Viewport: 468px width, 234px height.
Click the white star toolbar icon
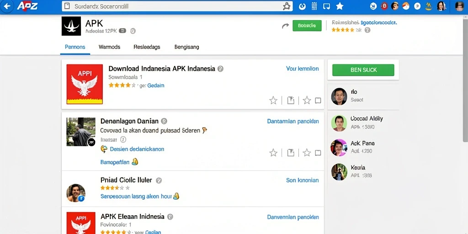(340, 6)
